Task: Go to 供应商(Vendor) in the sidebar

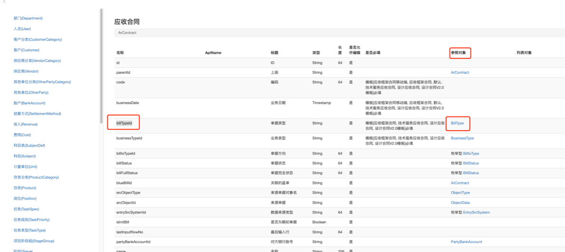Action: coord(26,71)
